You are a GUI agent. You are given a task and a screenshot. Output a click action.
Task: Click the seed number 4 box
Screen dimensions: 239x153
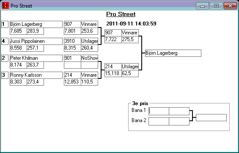(x=5, y=41)
